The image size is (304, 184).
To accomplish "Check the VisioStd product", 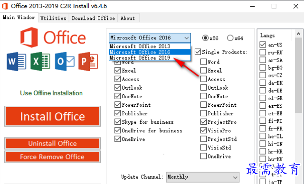I will [203, 147].
